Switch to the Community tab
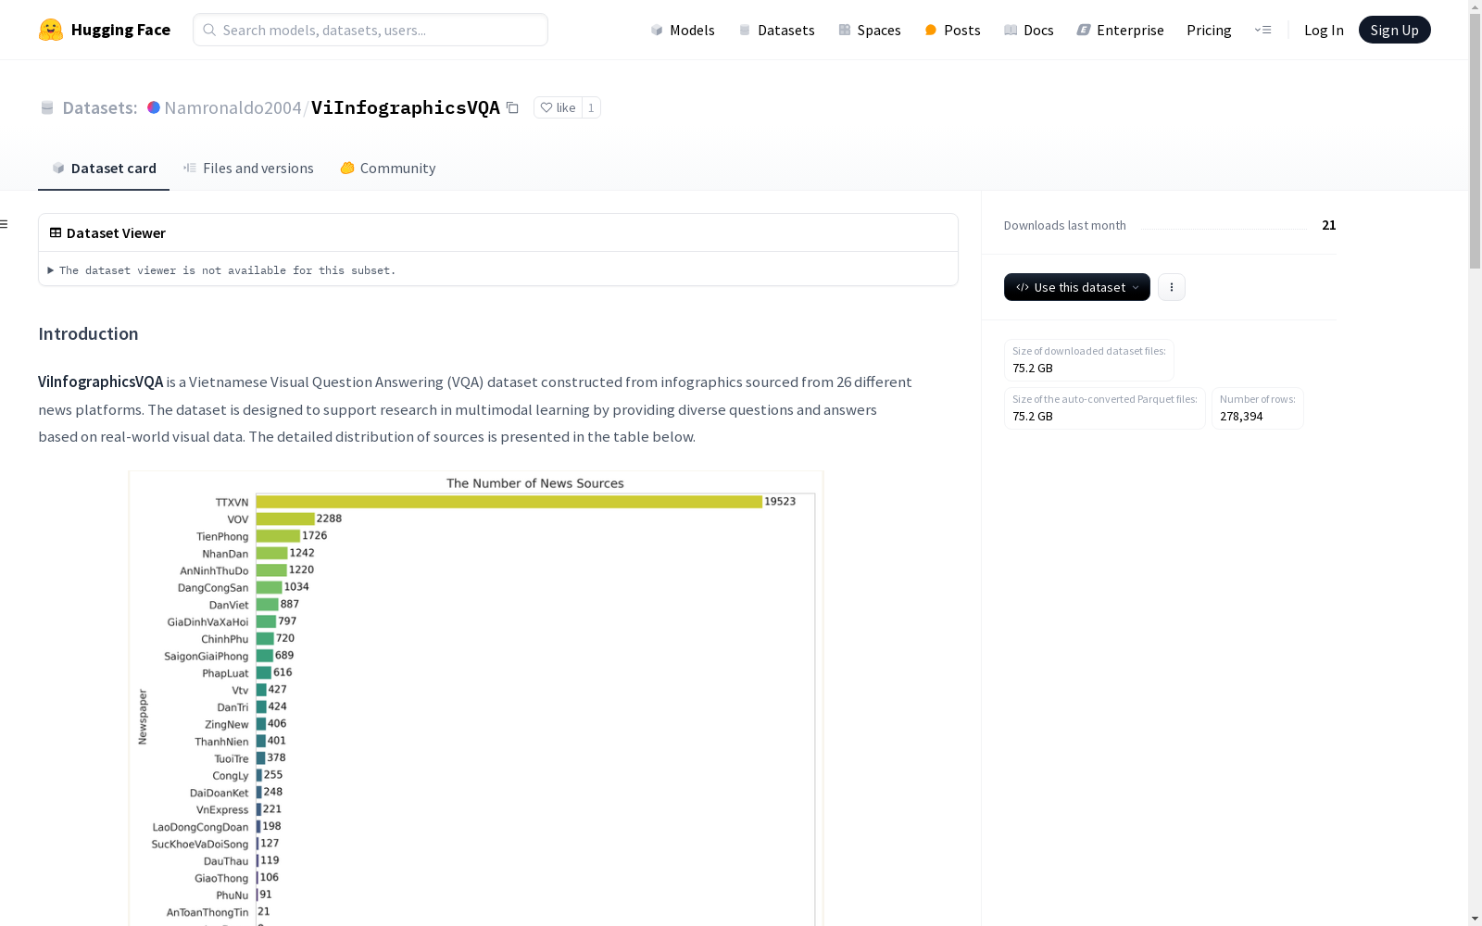 (388, 168)
